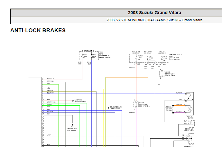Click the lower-right three-pin J/C connector

tap(191, 139)
